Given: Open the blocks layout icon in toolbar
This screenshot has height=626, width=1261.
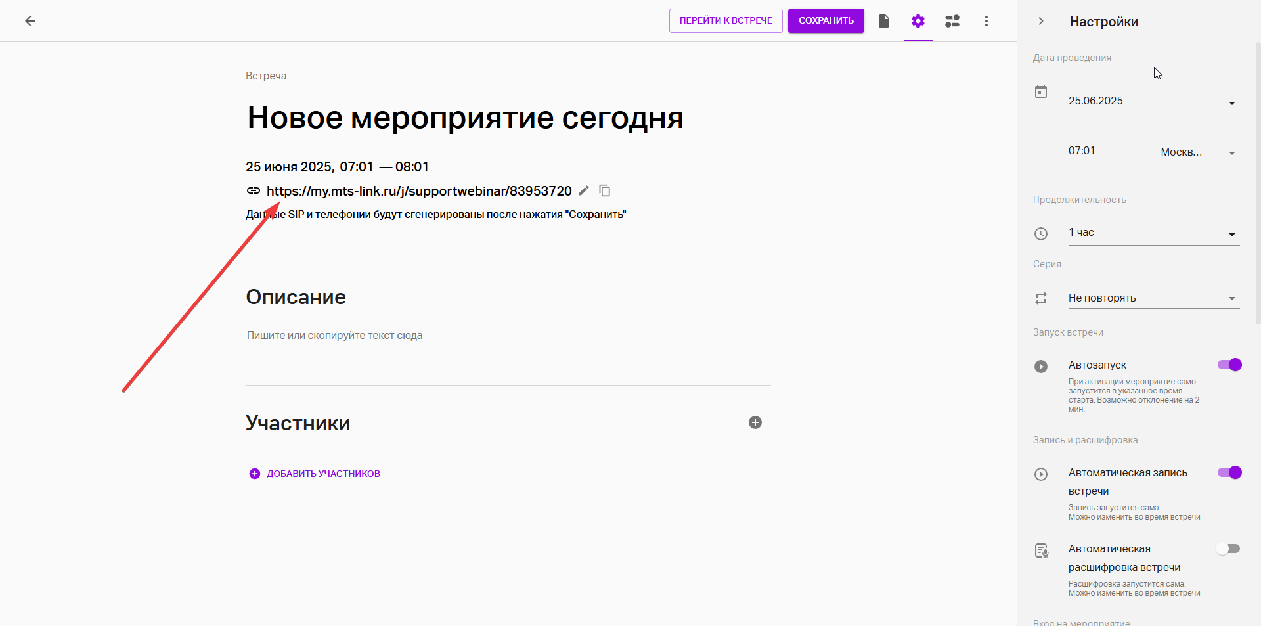Looking at the screenshot, I should (x=952, y=21).
